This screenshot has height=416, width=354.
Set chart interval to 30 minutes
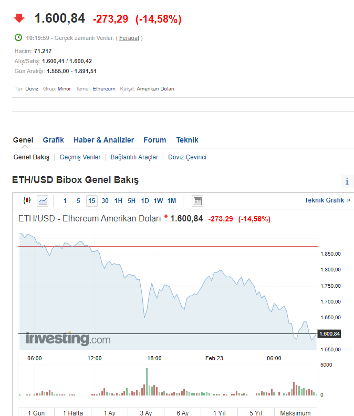105,200
